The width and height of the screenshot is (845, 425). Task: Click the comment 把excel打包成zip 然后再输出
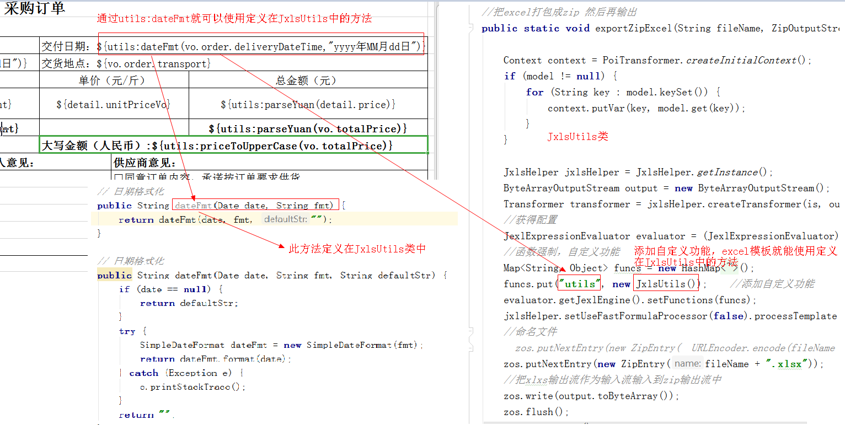(x=559, y=12)
